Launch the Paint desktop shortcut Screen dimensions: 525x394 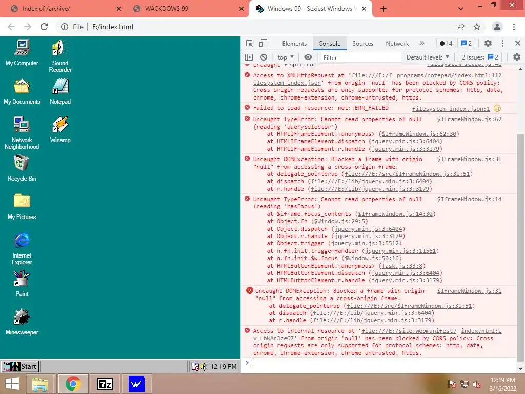(x=22, y=283)
